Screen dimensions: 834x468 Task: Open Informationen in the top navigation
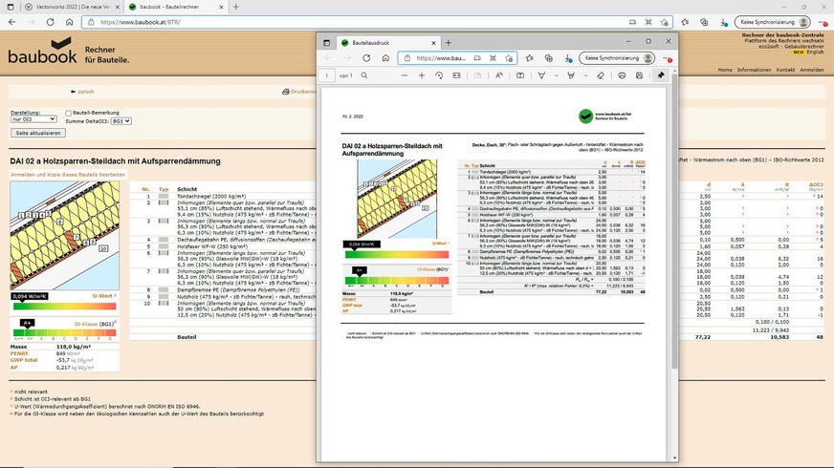754,70
